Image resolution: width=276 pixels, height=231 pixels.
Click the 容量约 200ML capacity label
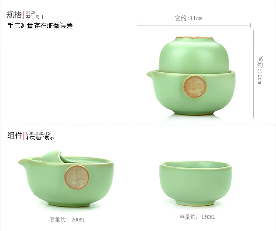point(67,220)
